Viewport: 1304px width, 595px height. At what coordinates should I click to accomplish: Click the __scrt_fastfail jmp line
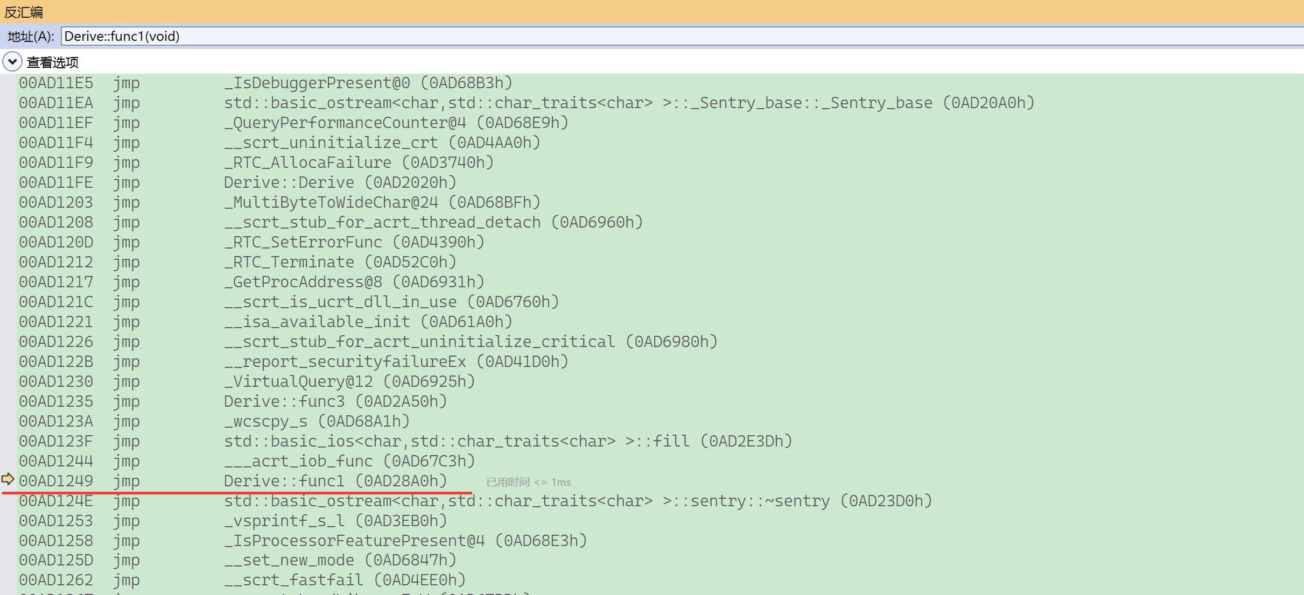345,580
